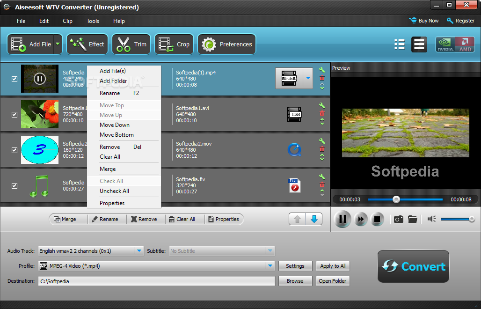Click the Buy Now cart link
Viewport: 481px width, 309px height.
(x=423, y=21)
